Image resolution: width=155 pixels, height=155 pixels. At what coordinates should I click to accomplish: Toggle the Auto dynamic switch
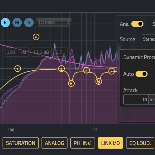(x=141, y=74)
